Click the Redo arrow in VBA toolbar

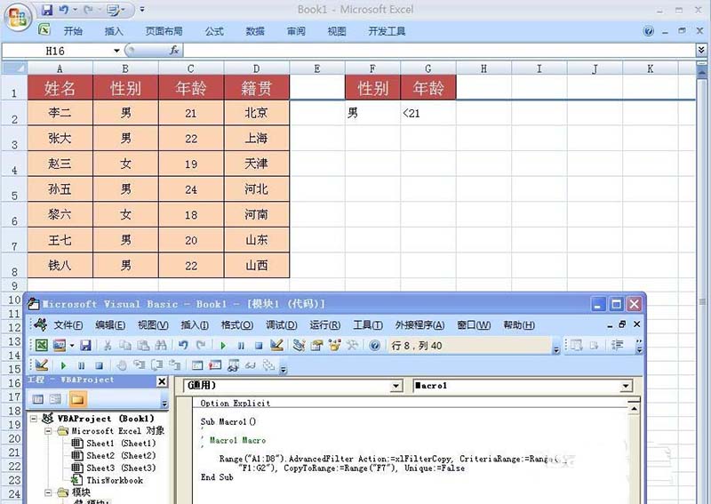coord(201,346)
